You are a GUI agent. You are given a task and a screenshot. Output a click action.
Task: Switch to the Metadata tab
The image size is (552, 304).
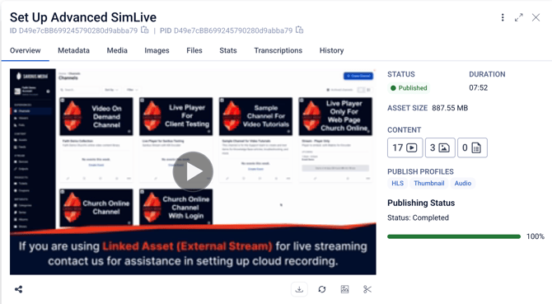[73, 51]
